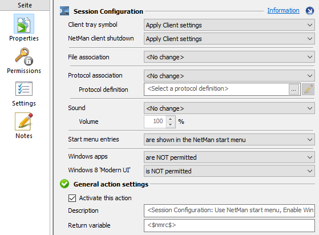Increase the Volume with the up arrow

pos(171,119)
